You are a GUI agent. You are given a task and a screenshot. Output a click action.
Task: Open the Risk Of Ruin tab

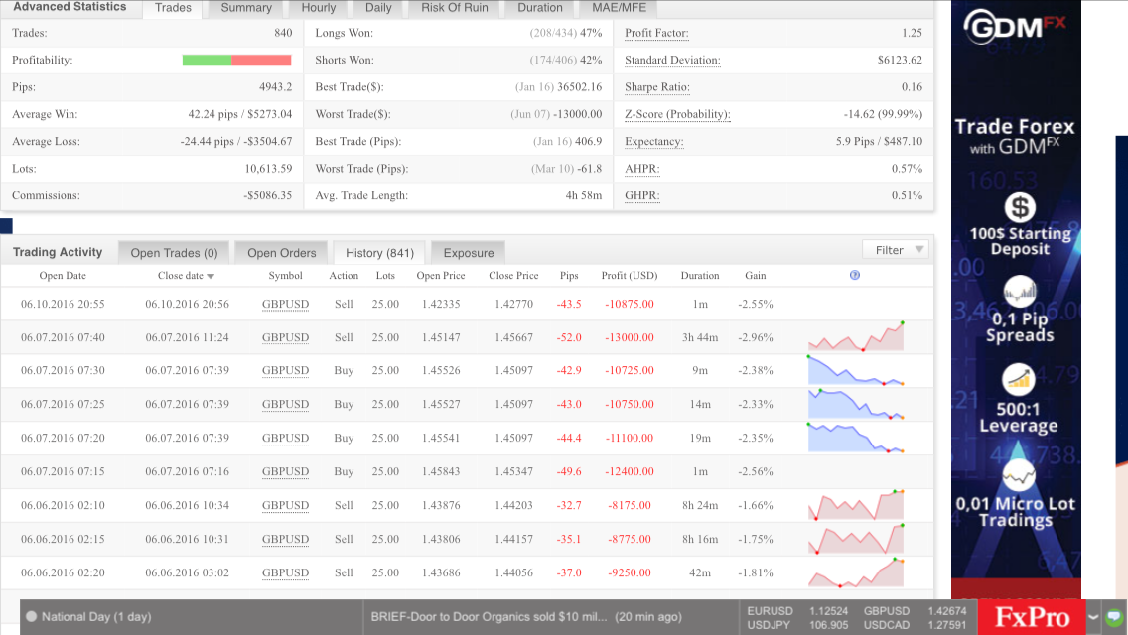[x=454, y=8]
